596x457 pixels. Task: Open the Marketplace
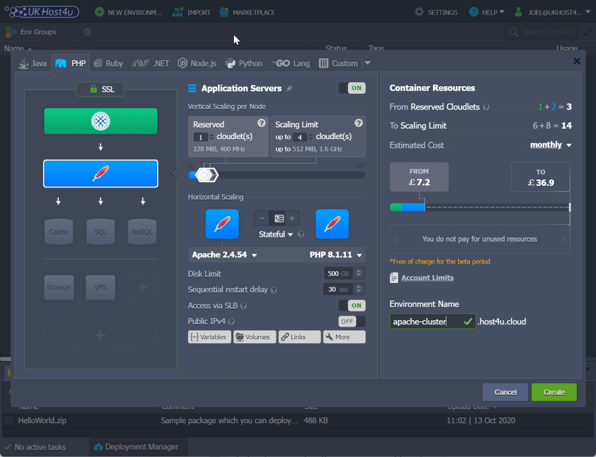tap(247, 12)
